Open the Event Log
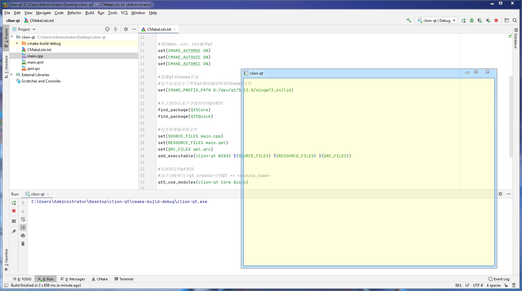 [x=499, y=279]
